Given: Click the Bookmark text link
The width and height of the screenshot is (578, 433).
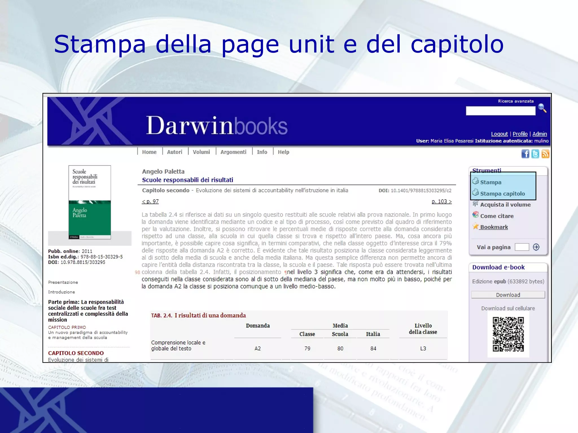Looking at the screenshot, I should pos(494,227).
